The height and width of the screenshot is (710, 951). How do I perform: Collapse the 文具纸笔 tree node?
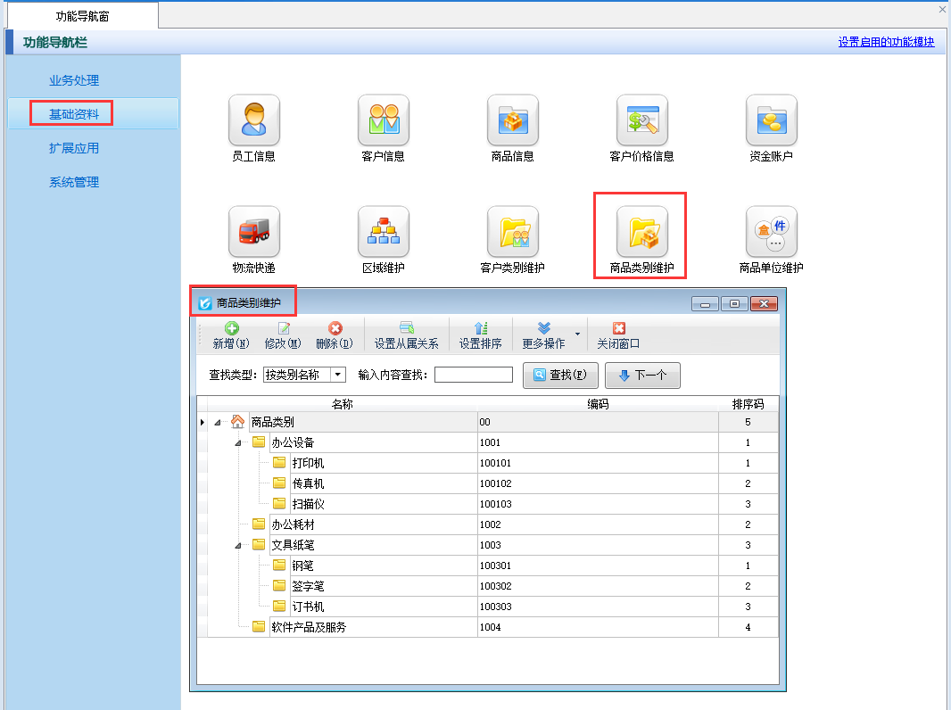(x=237, y=545)
